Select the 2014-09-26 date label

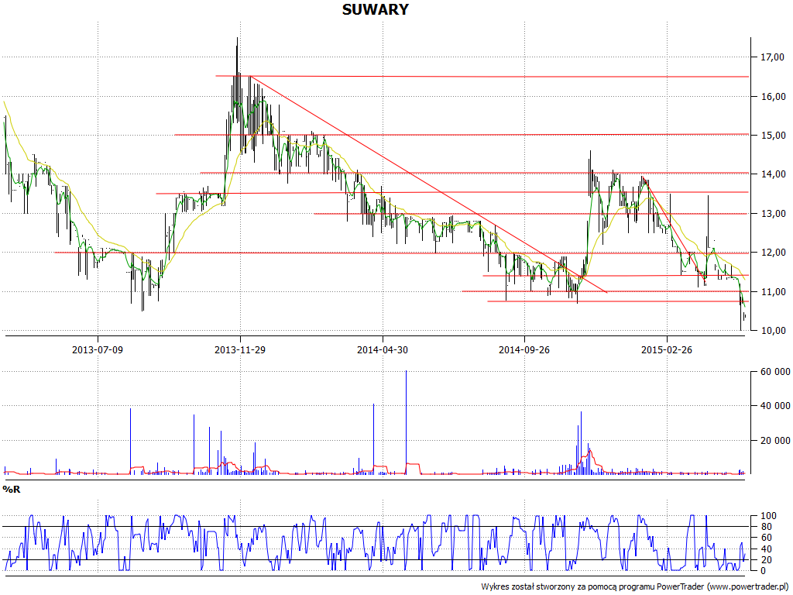(524, 349)
